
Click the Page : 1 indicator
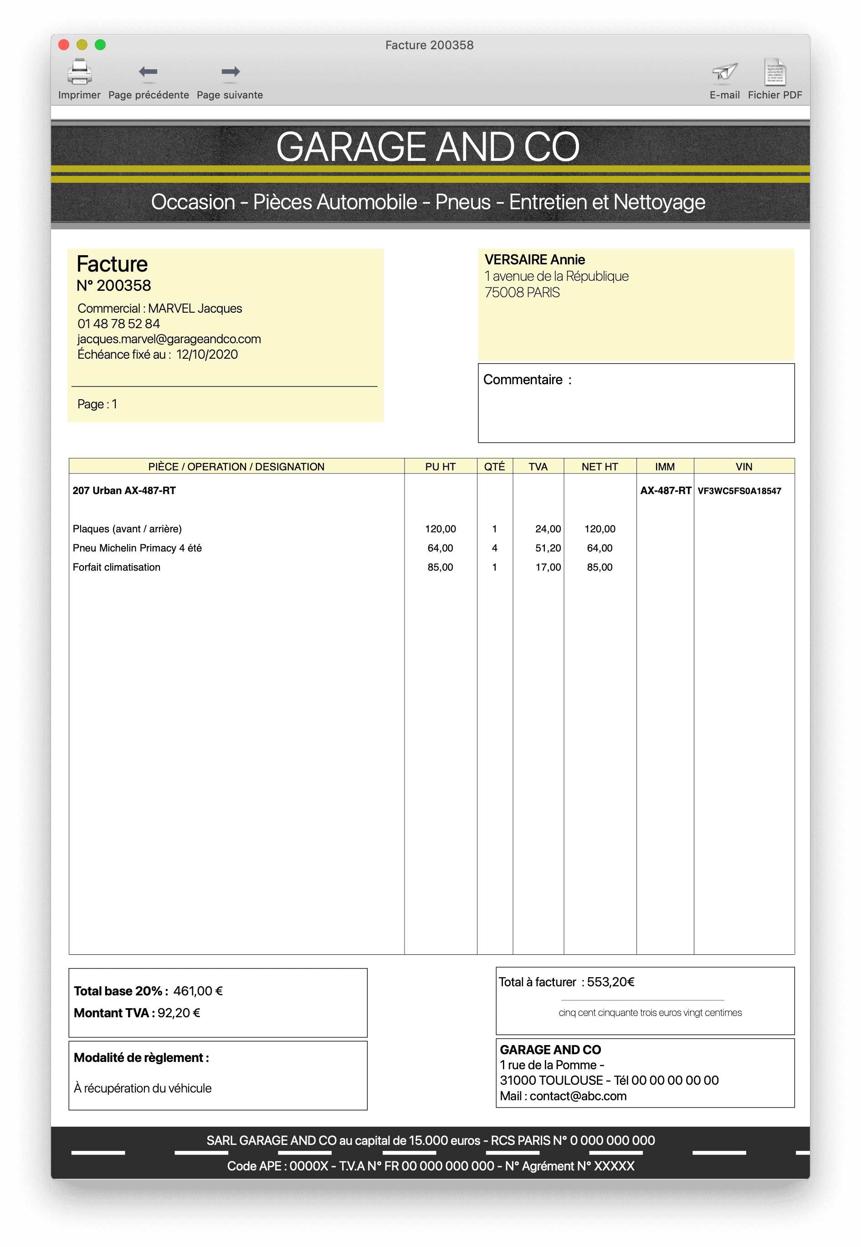97,404
